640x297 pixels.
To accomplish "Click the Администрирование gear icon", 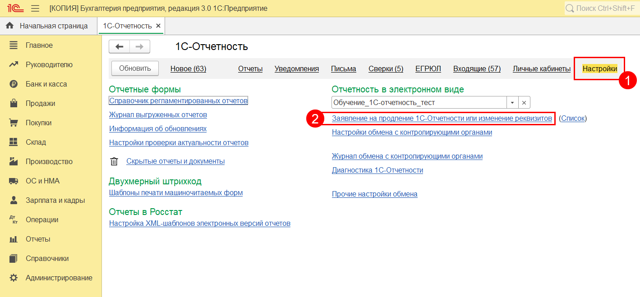I will (14, 278).
